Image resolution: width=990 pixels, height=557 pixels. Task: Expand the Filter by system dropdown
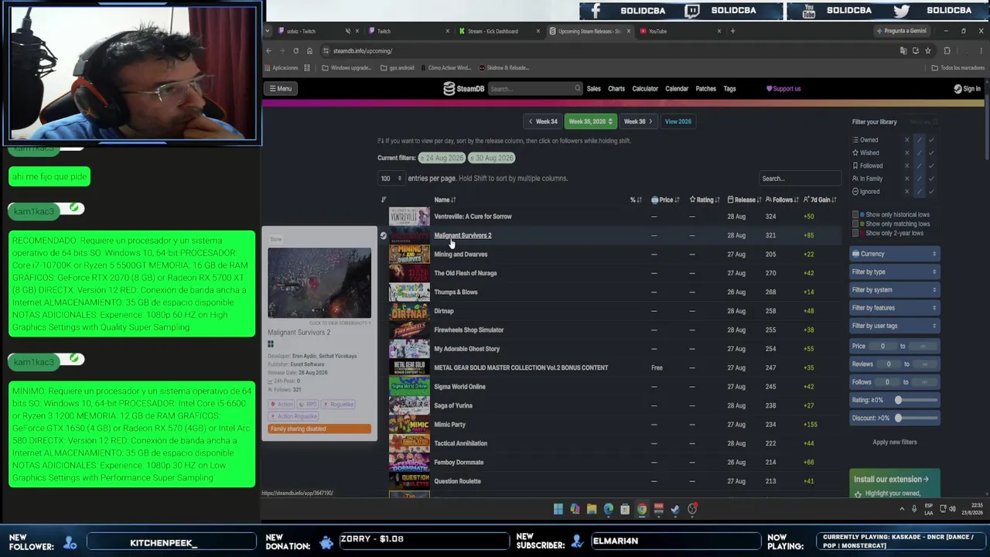pos(894,290)
